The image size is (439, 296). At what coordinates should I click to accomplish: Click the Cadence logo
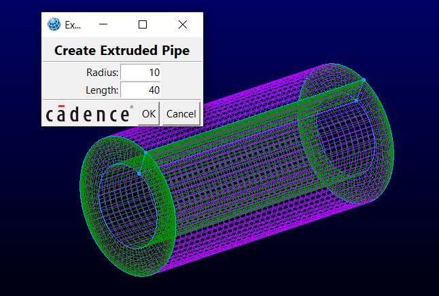tap(89, 113)
